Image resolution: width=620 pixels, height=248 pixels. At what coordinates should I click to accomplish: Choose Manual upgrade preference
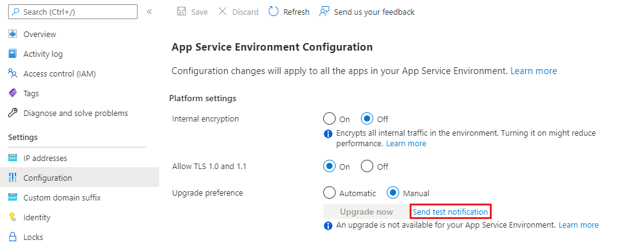(x=393, y=193)
